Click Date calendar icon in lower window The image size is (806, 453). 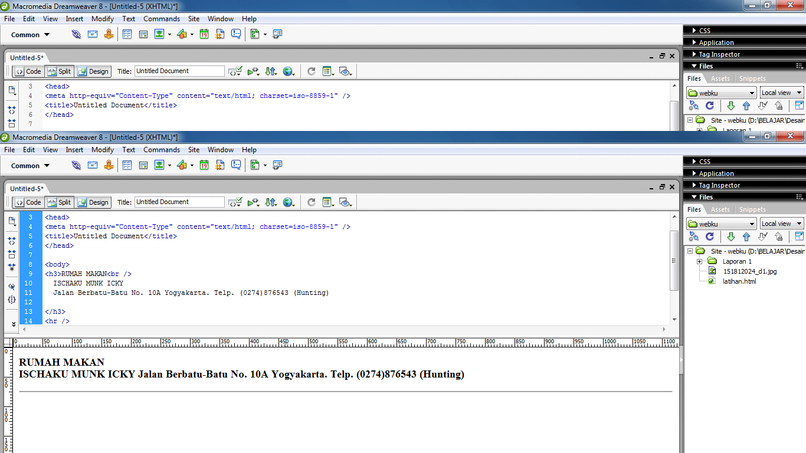point(204,166)
